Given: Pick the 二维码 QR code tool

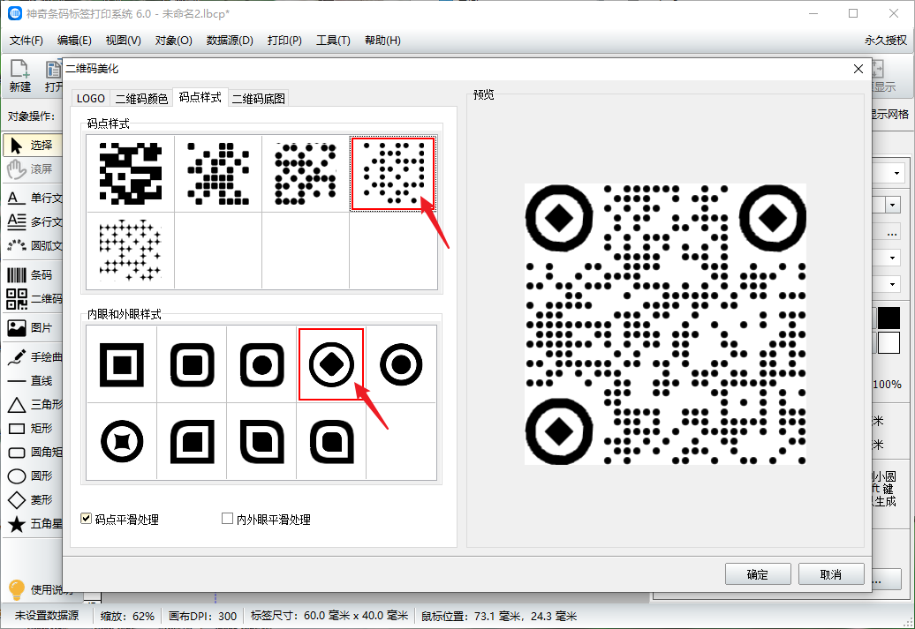Looking at the screenshot, I should click(34, 298).
